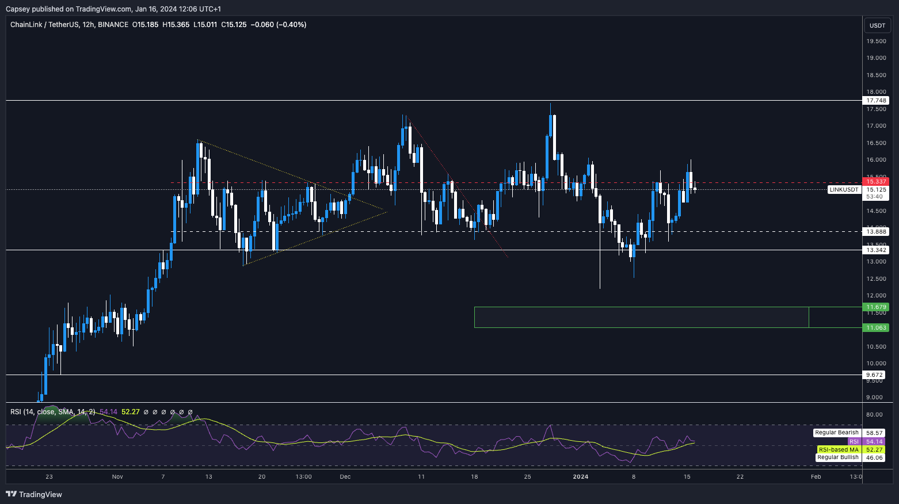Image resolution: width=899 pixels, height=504 pixels.
Task: Open the USDT currency selector
Action: click(x=877, y=25)
